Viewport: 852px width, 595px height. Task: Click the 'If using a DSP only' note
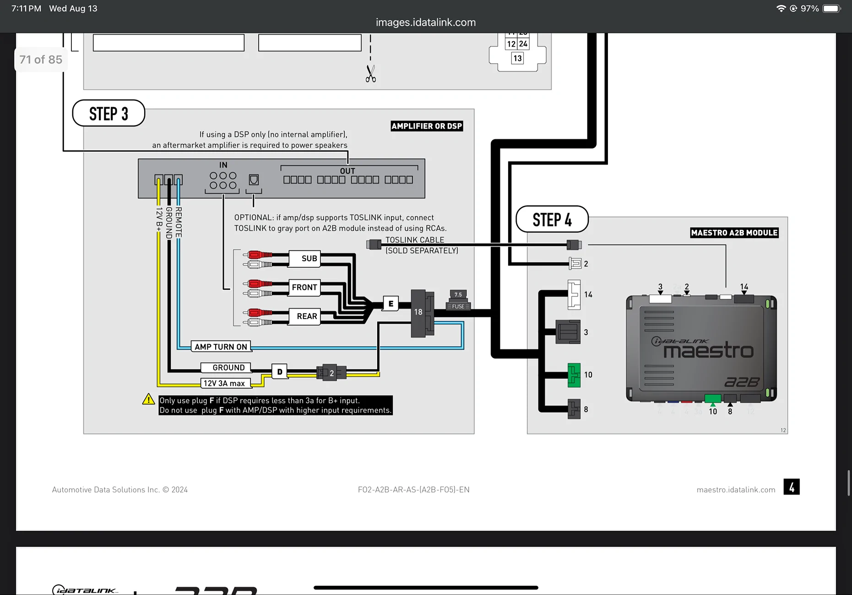[x=250, y=140]
